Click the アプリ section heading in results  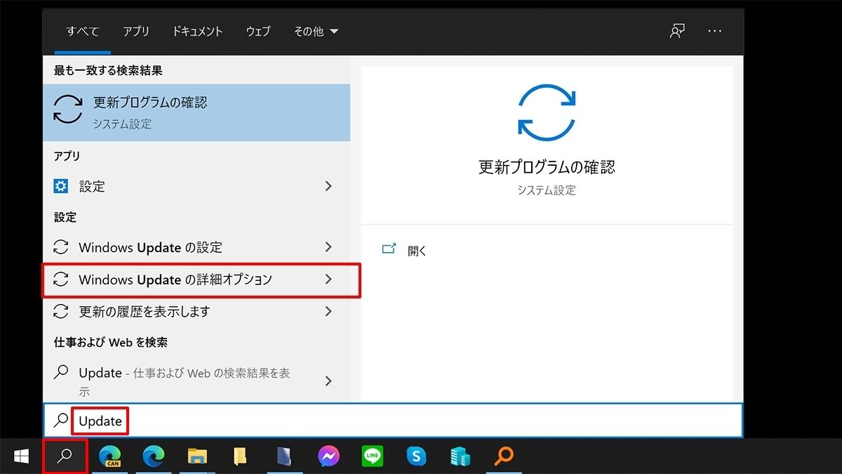67,156
